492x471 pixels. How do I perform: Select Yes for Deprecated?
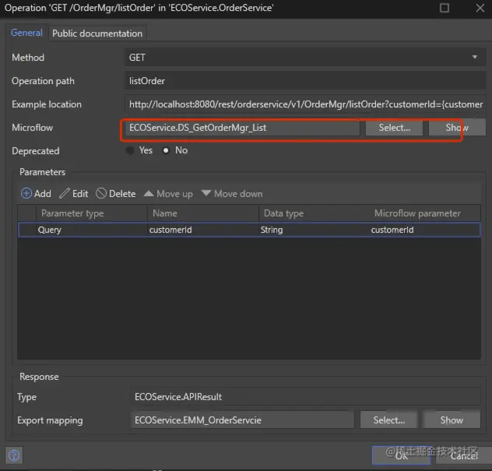click(x=130, y=150)
